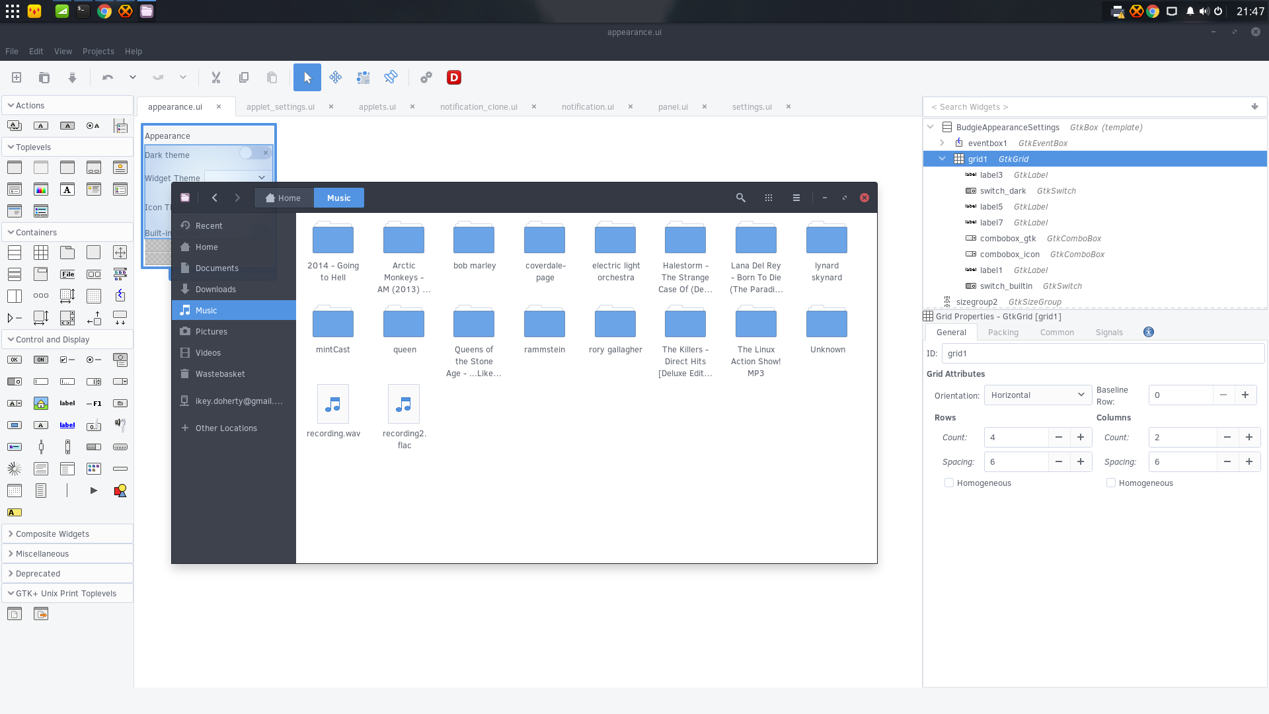This screenshot has width=1269, height=714.
Task: Open Glade preferences gears icon
Action: click(x=426, y=78)
